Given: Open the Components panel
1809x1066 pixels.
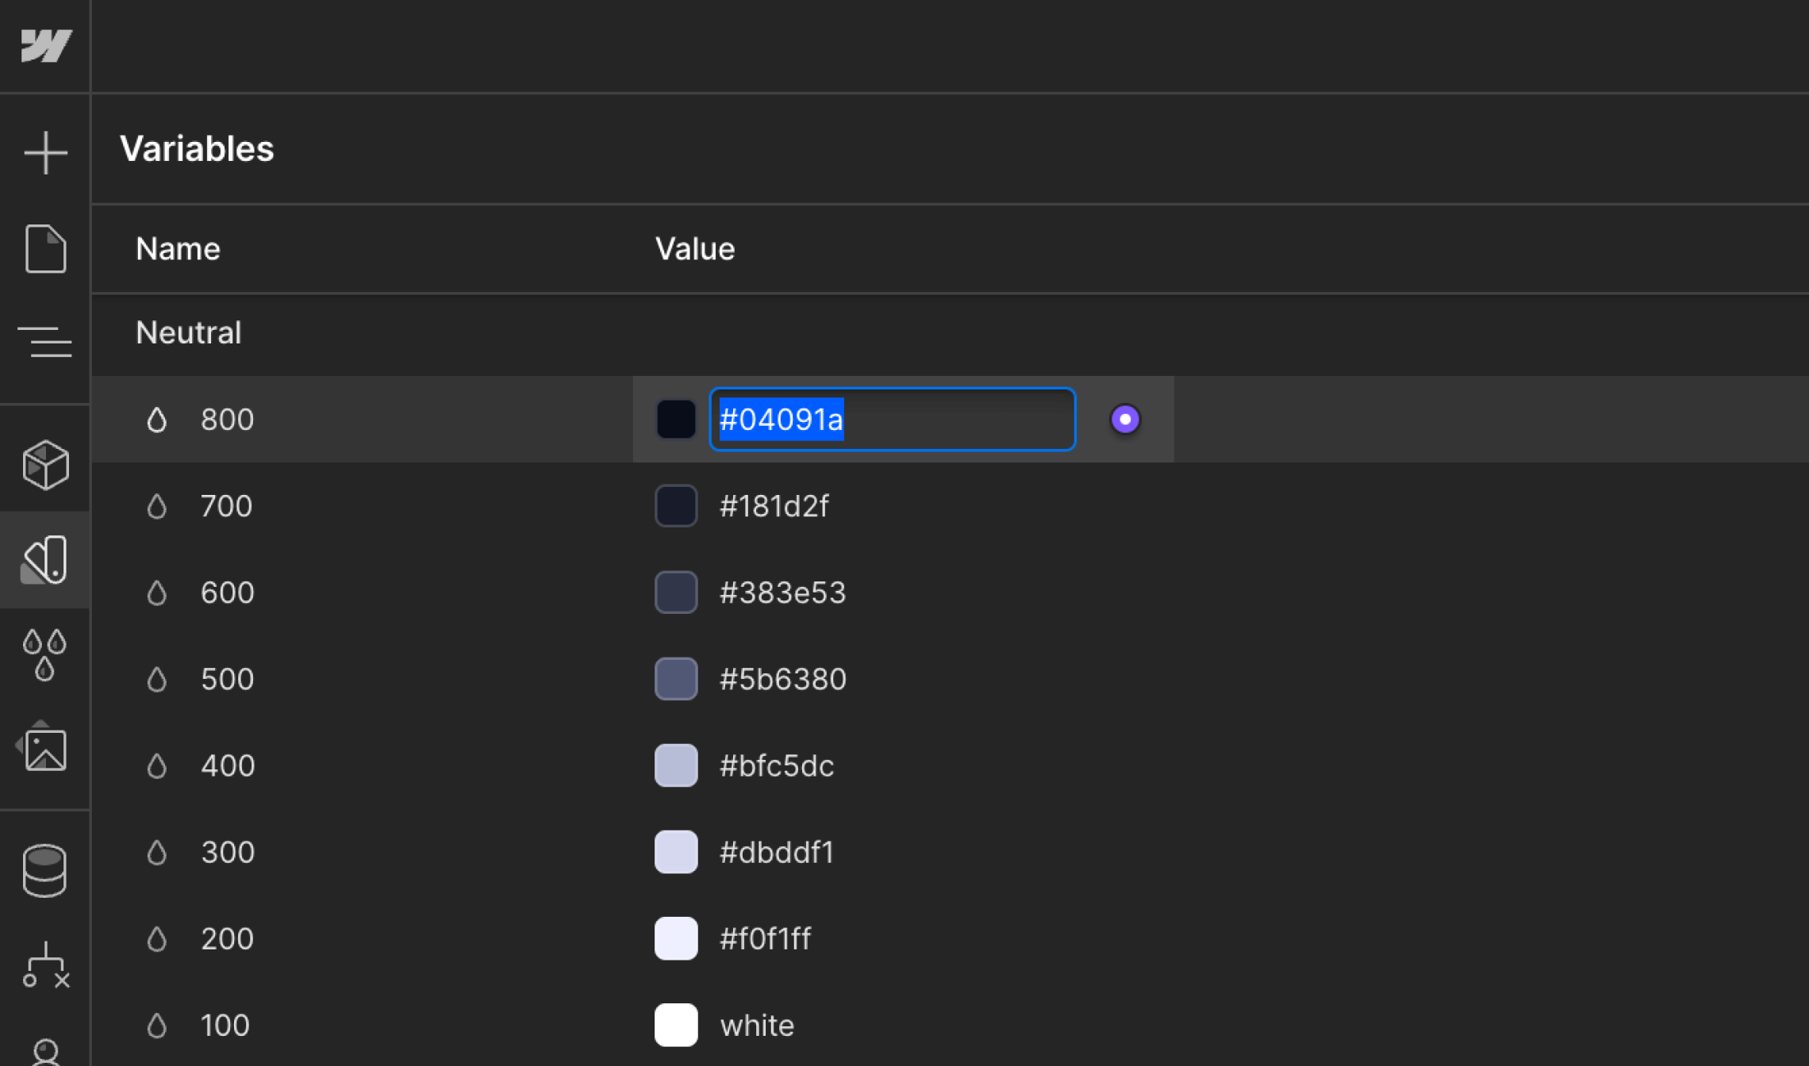Looking at the screenshot, I should (x=45, y=465).
